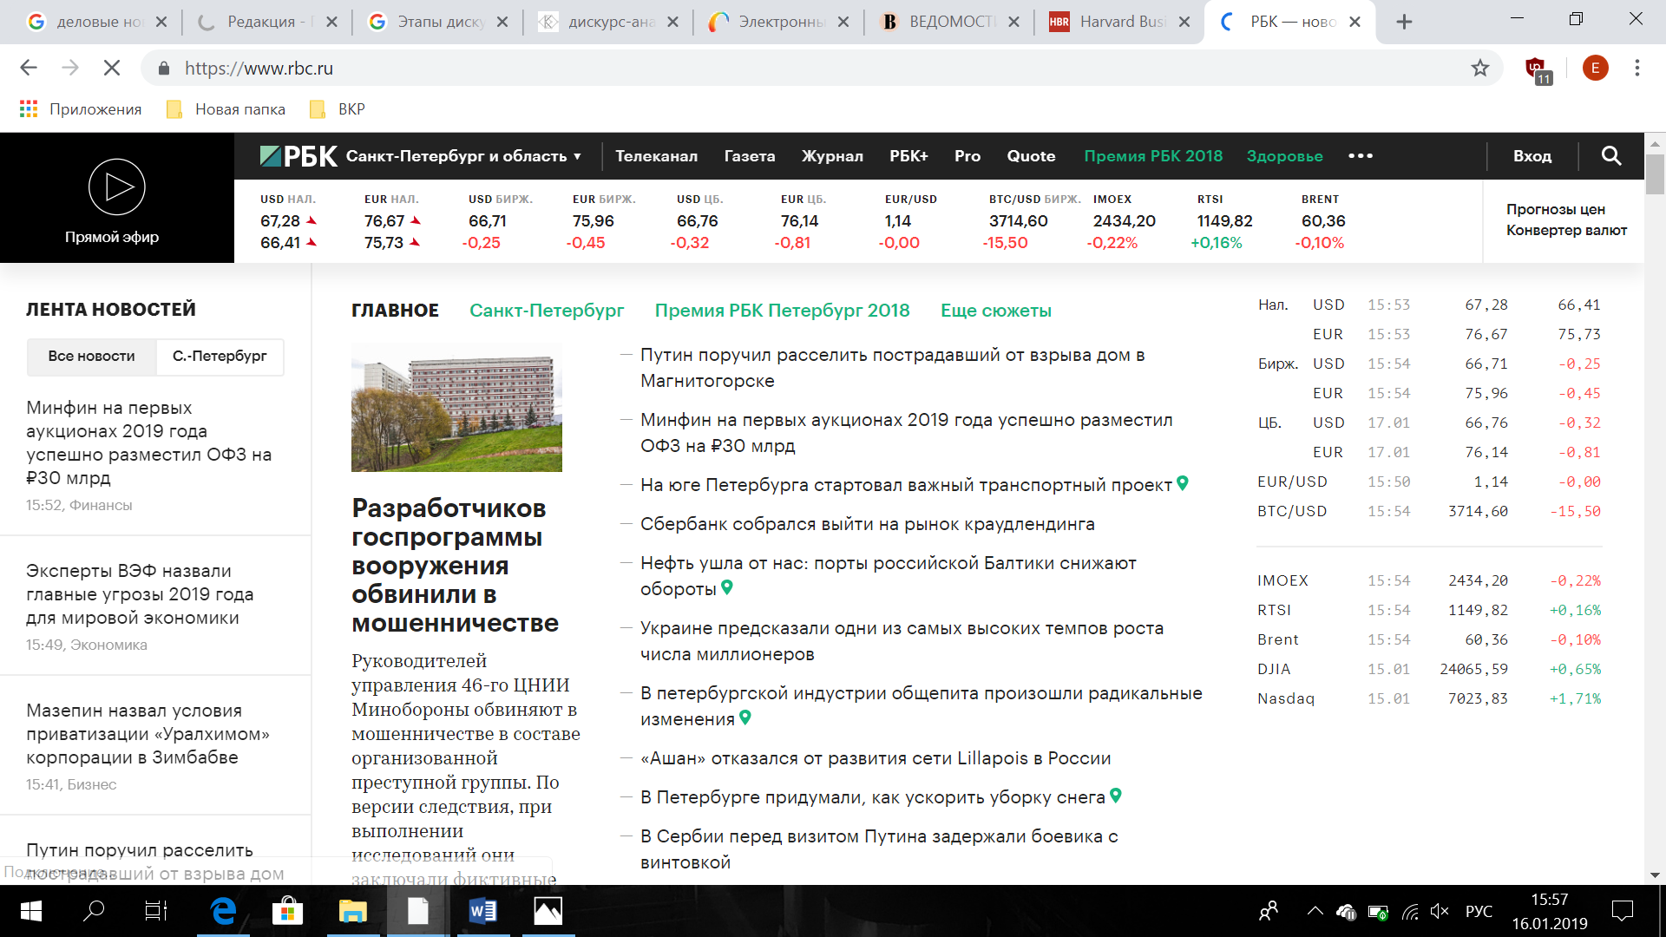Open Премия РБК Петербург 2018 category
Image resolution: width=1666 pixels, height=937 pixels.
pos(782,311)
